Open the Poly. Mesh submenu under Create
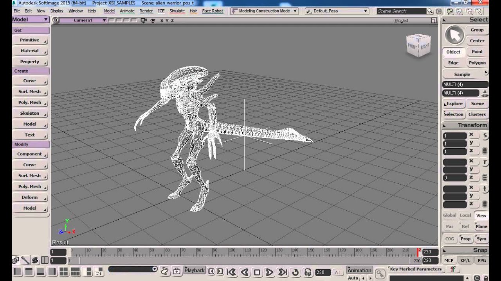Image resolution: width=501 pixels, height=281 pixels. tap(31, 102)
